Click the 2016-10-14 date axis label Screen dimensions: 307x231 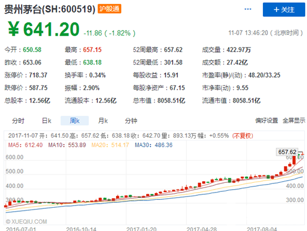[x=81, y=229]
